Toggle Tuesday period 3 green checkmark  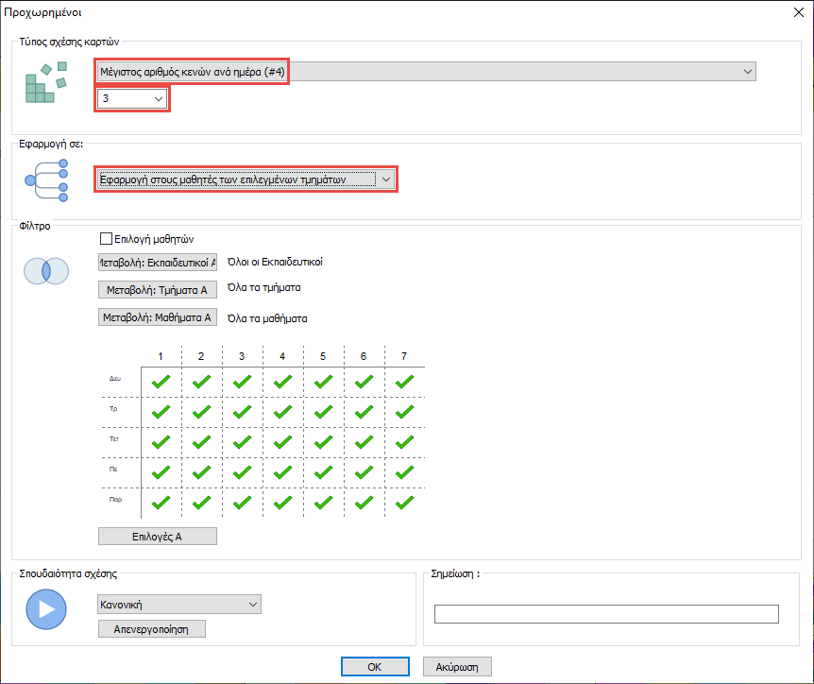242,412
